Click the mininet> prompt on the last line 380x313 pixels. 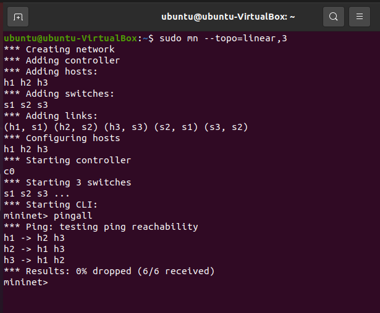[x=25, y=282]
